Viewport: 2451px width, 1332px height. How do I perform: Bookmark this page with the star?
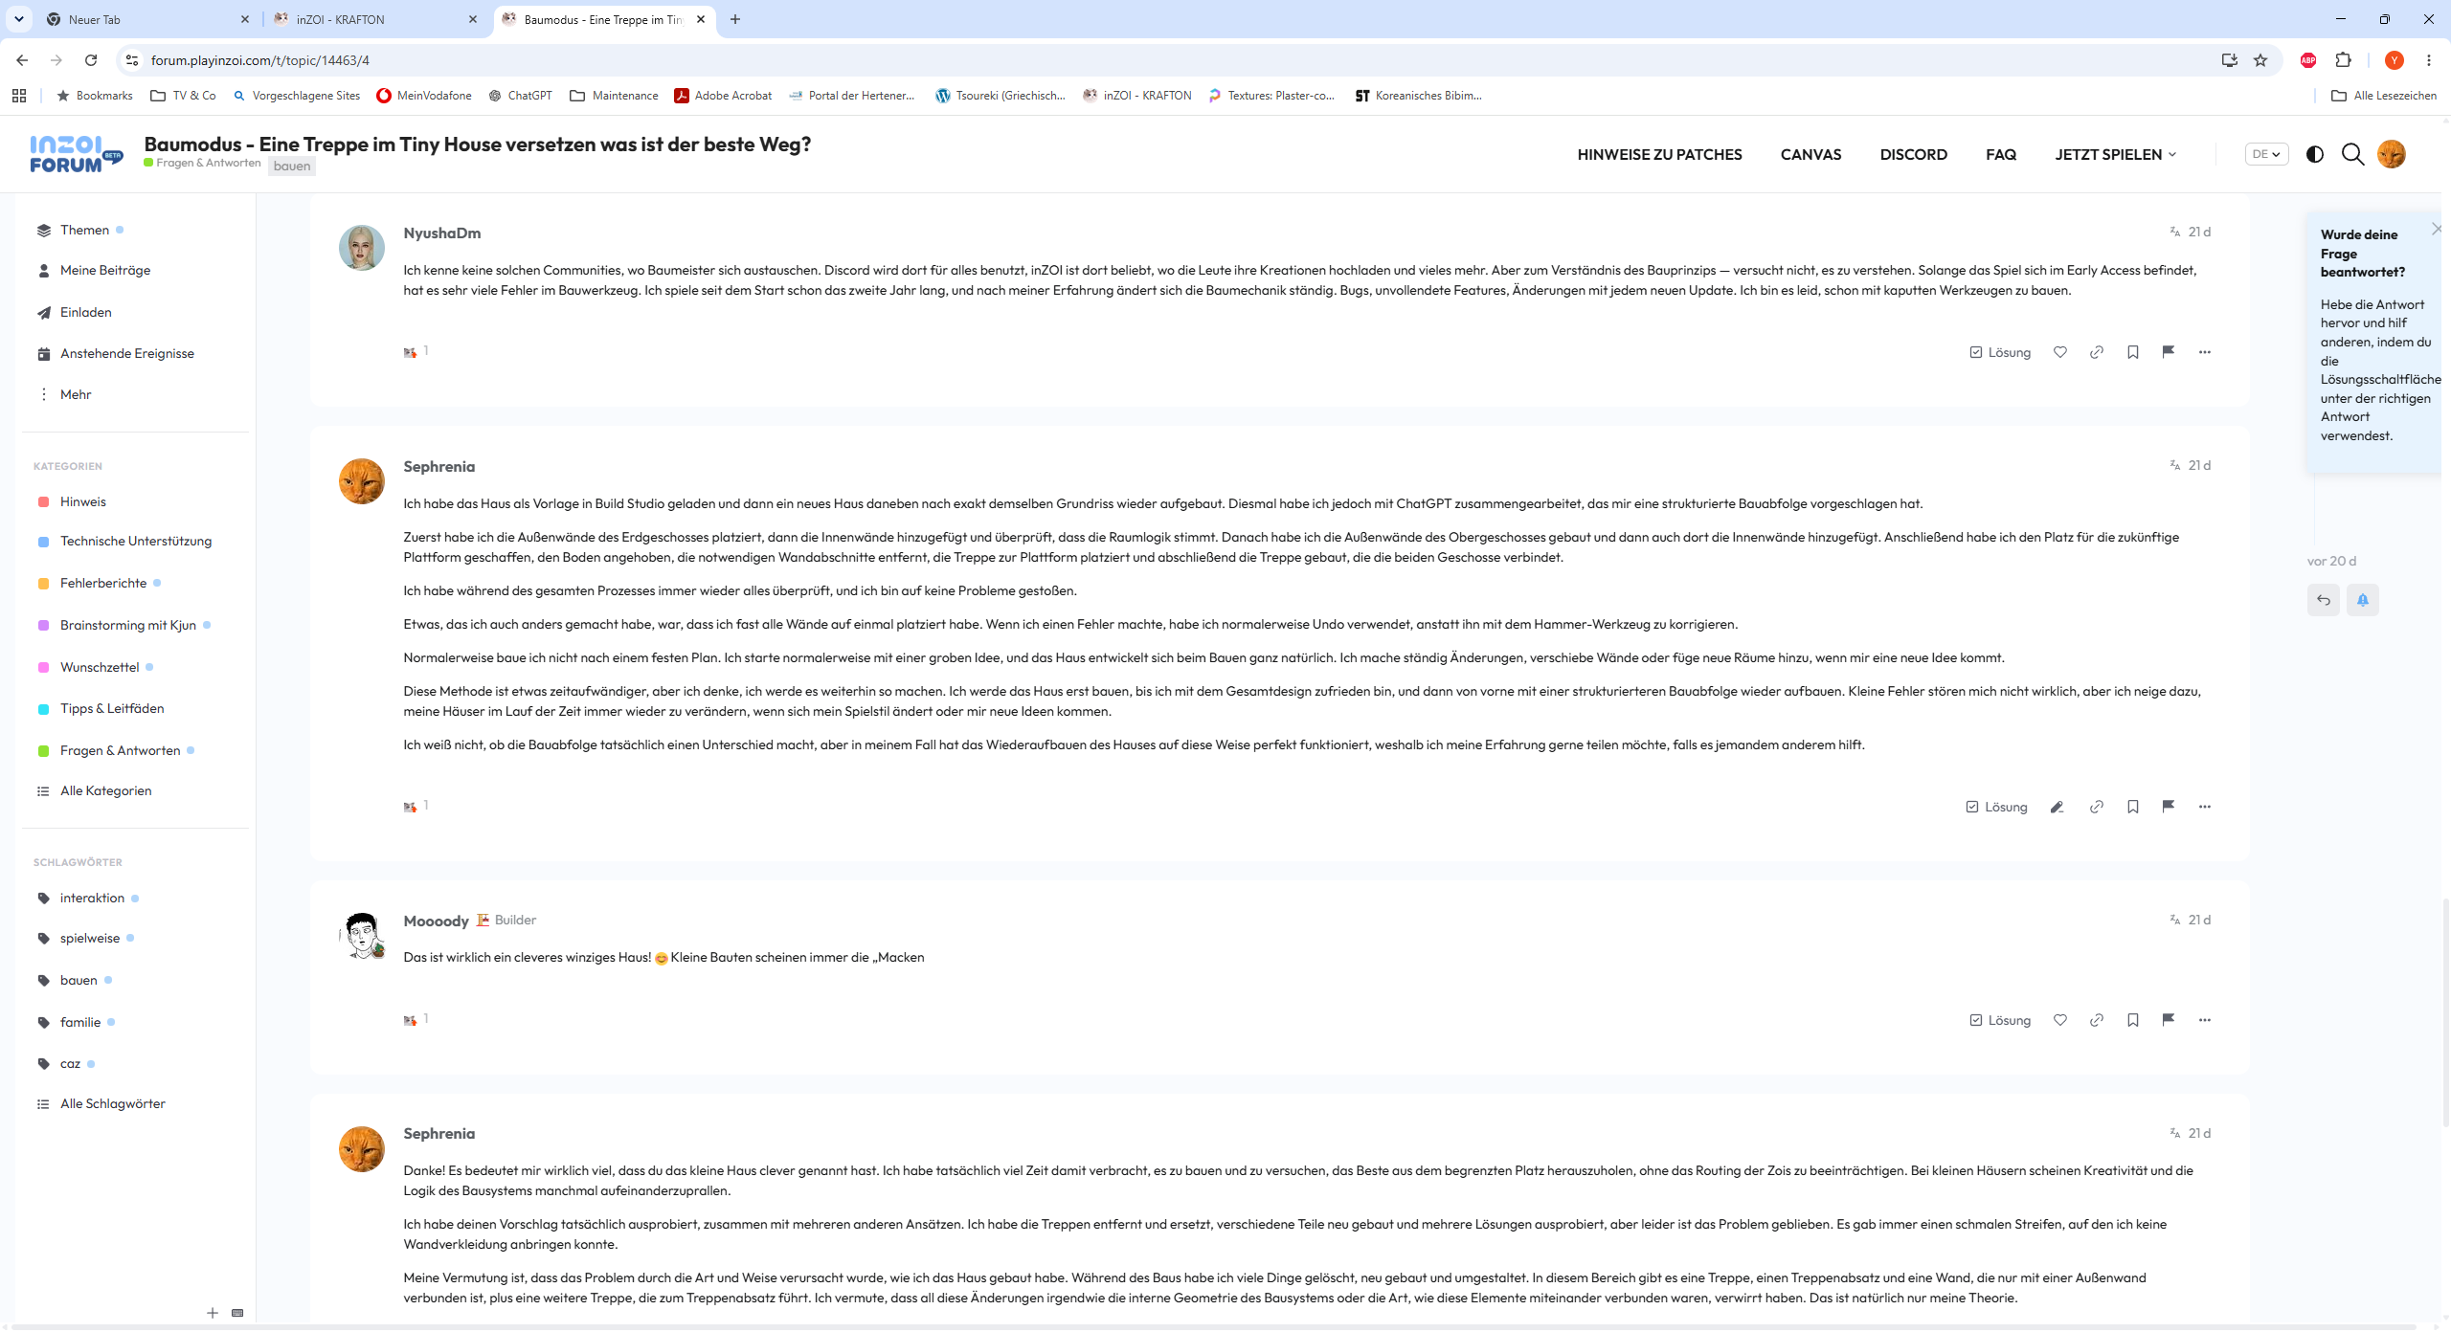click(x=2260, y=60)
